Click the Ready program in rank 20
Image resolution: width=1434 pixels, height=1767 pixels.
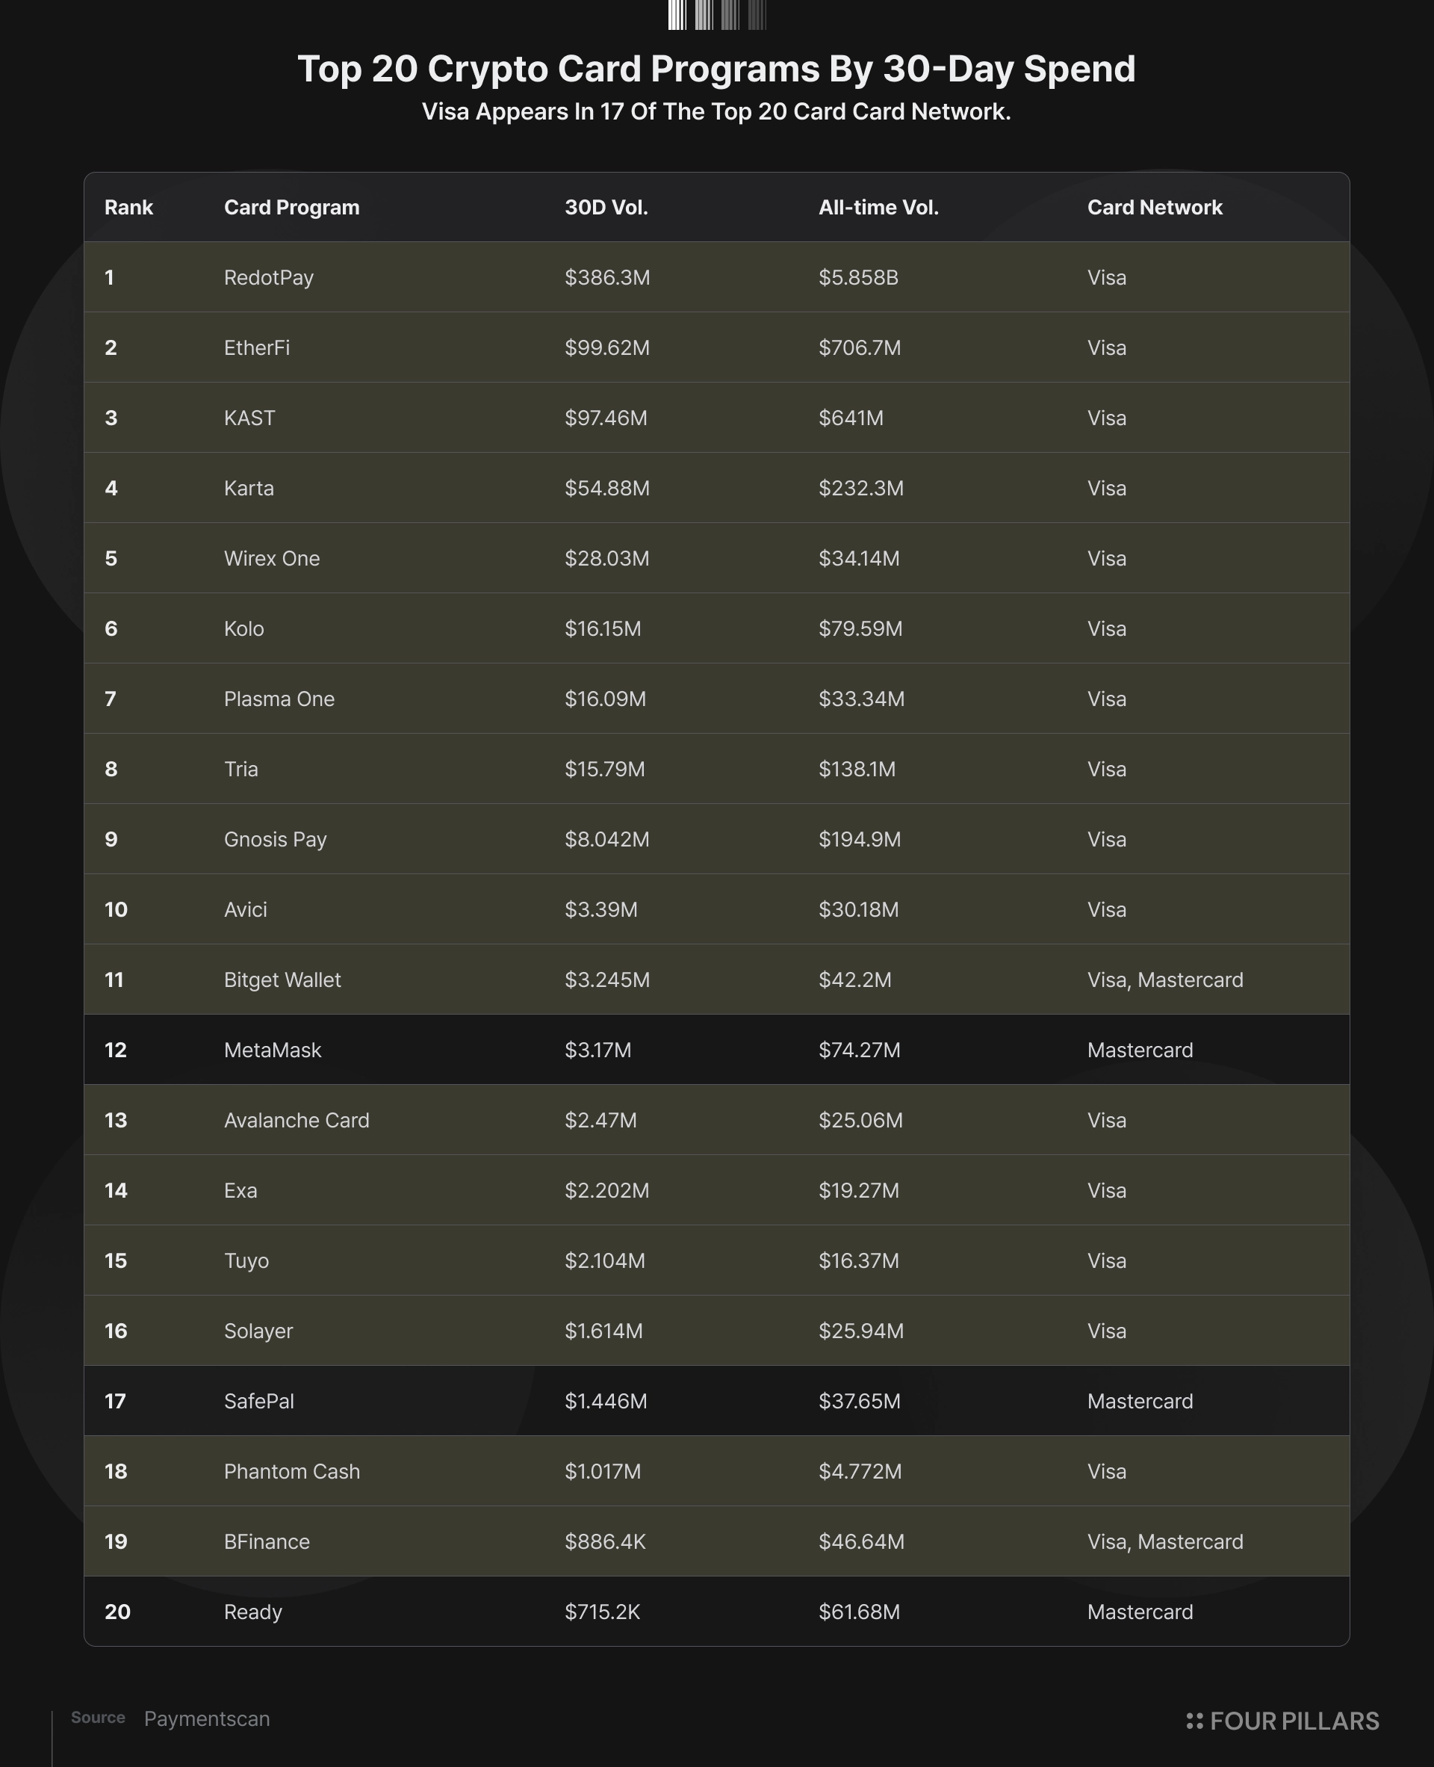252,1612
